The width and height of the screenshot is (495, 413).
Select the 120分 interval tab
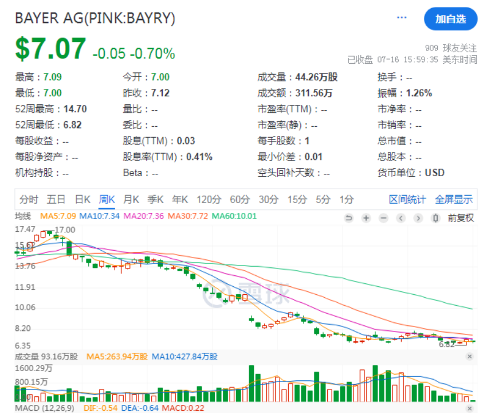(209, 200)
